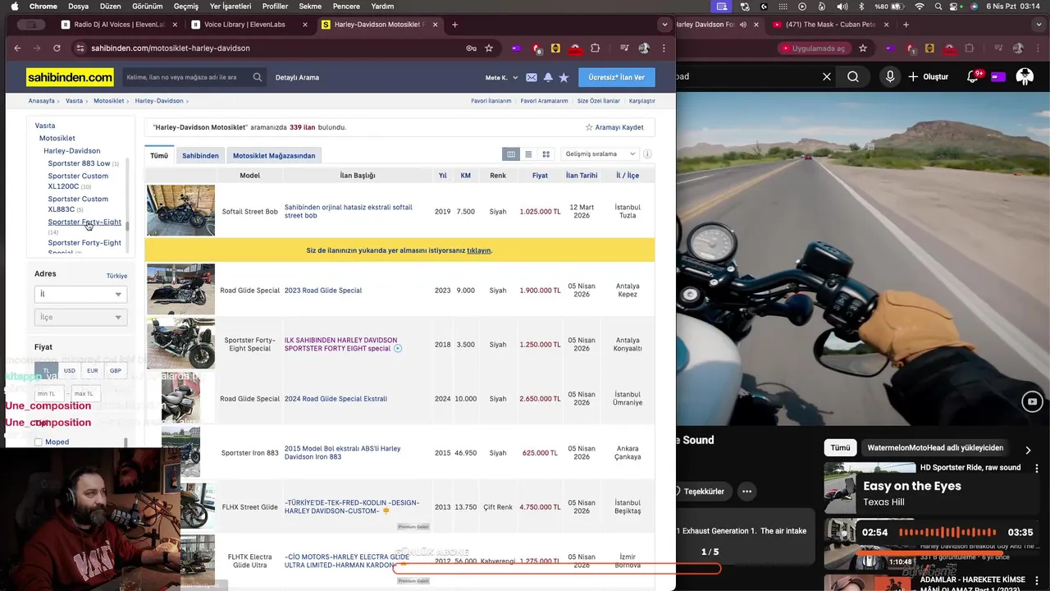Switch listings to list view icon

tap(528, 154)
